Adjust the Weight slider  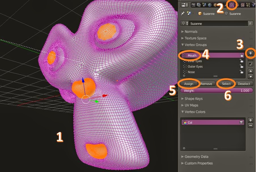pyautogui.click(x=216, y=90)
